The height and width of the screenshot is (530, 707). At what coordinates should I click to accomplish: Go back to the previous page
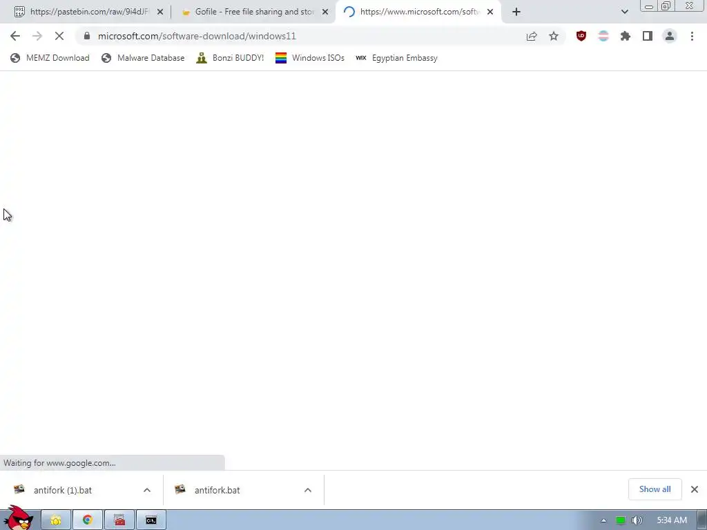(15, 36)
